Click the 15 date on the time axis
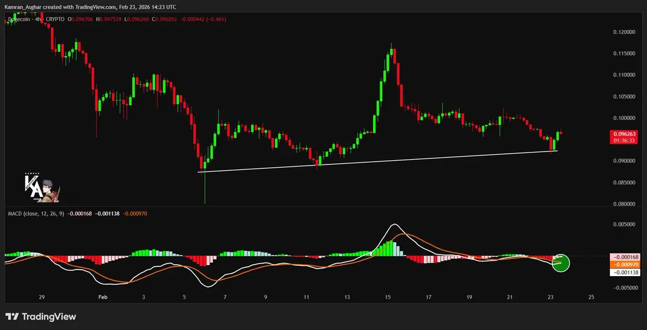 [x=388, y=297]
